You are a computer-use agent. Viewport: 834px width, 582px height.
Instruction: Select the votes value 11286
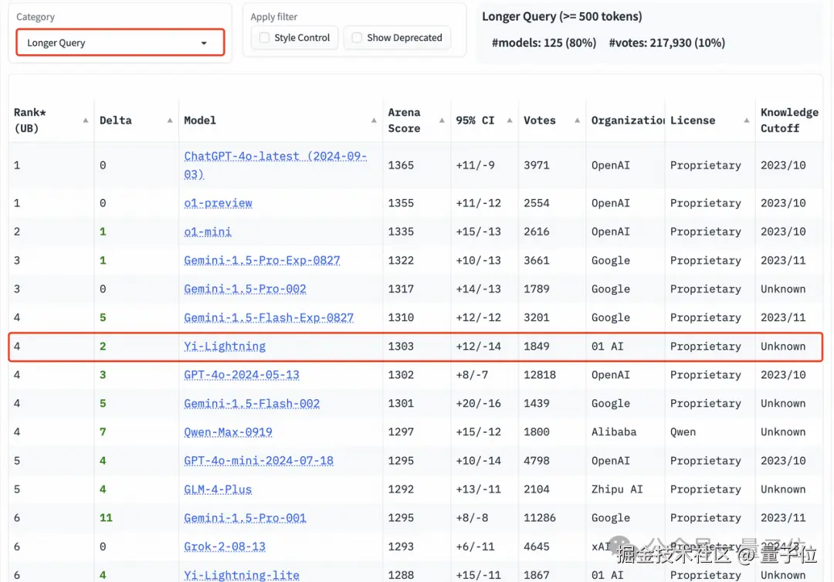coord(539,518)
